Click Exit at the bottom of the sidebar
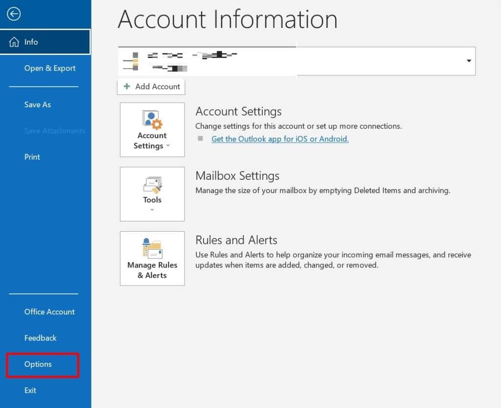Image resolution: width=501 pixels, height=408 pixels. coord(30,390)
